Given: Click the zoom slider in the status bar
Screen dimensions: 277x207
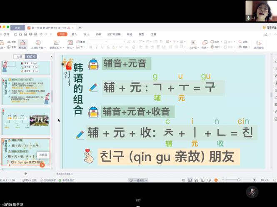Looking at the screenshot, I should pos(239,180).
